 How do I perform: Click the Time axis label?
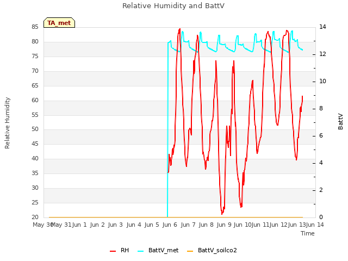tap(308, 233)
